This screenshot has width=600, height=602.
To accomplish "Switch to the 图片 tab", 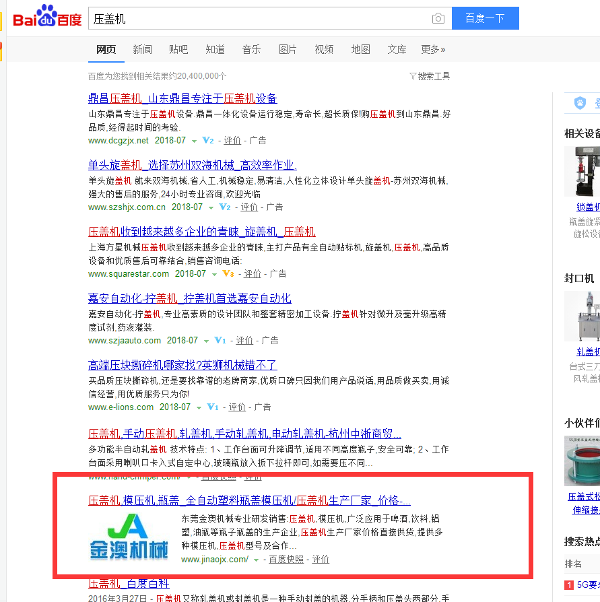I will point(288,48).
